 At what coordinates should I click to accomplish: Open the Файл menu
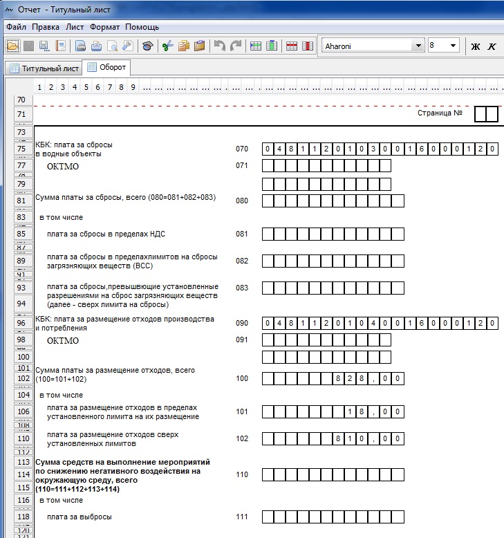coord(16,27)
